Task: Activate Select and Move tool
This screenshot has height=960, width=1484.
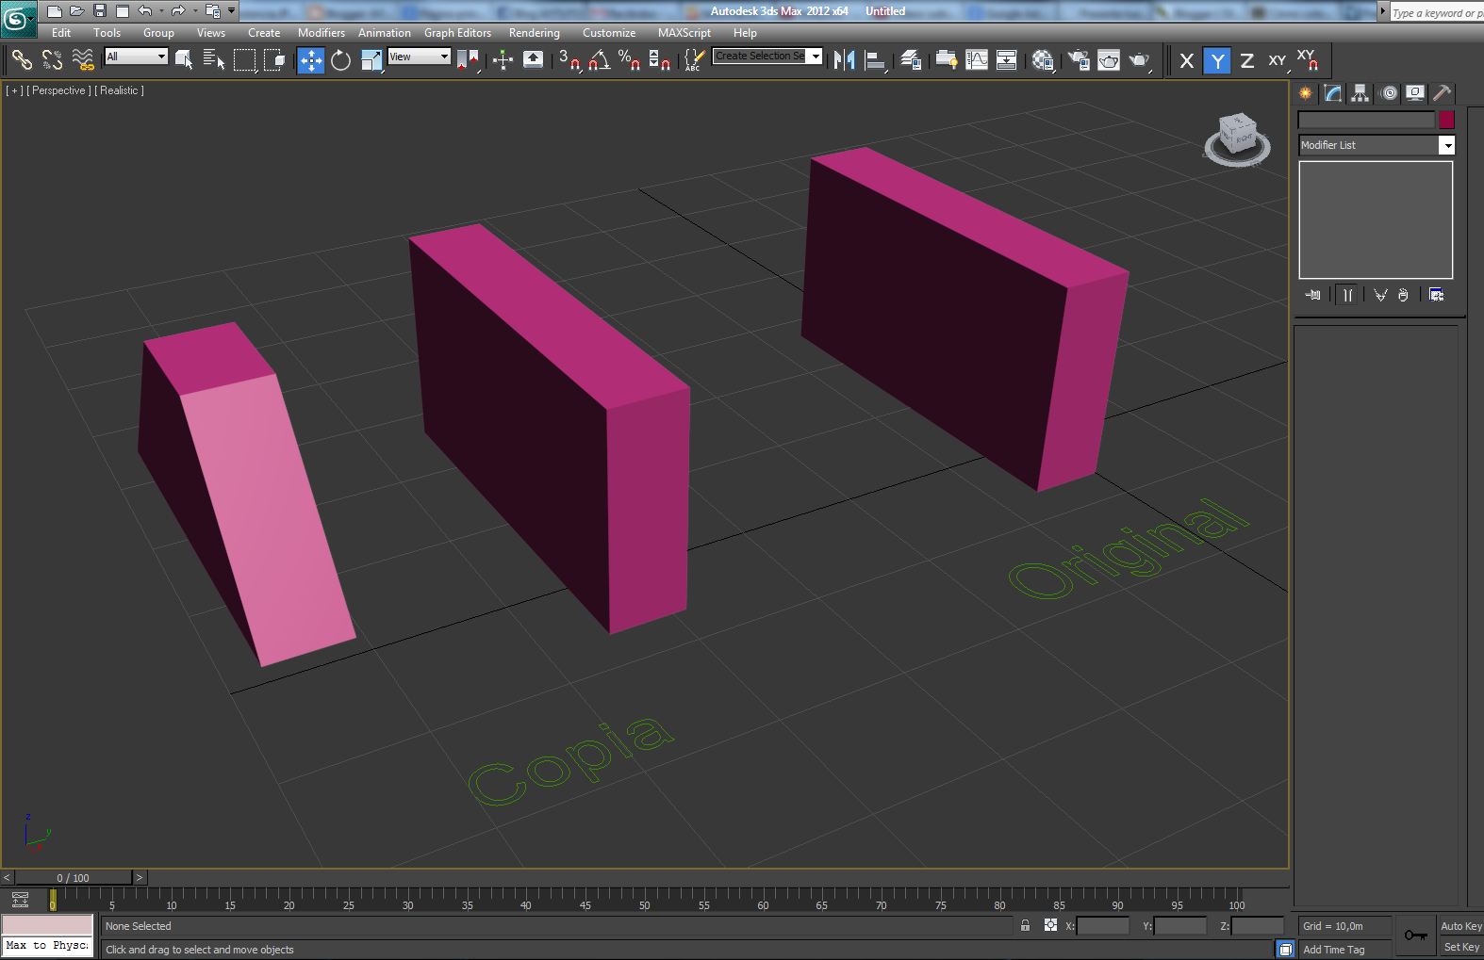Action: tap(310, 60)
